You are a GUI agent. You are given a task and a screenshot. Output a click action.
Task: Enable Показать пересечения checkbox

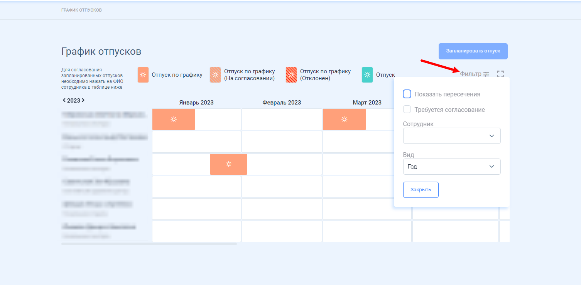click(407, 94)
